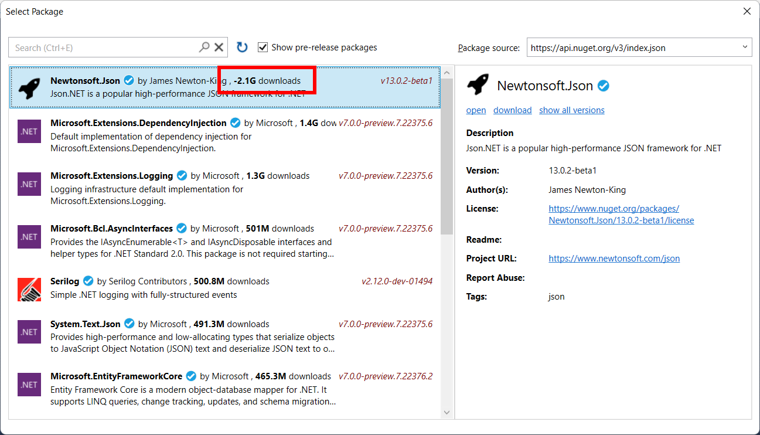Click '1.3G downloads' on Logging row
The height and width of the screenshot is (435, 760).
coord(278,176)
